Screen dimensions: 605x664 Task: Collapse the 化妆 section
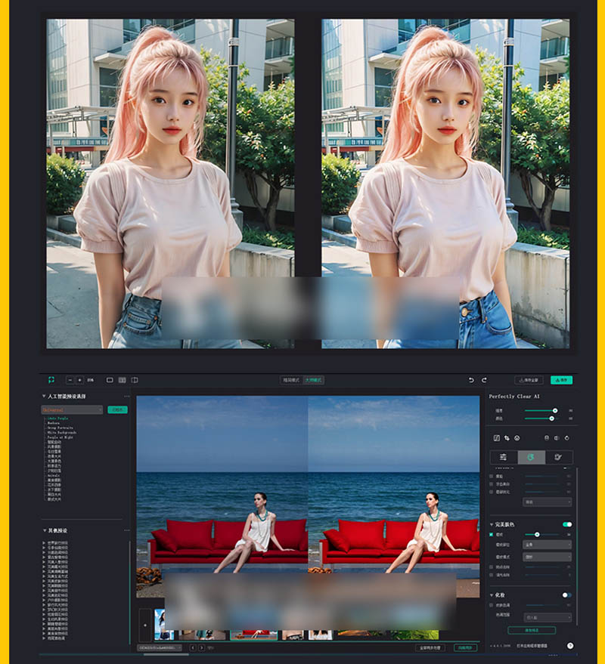pos(492,595)
